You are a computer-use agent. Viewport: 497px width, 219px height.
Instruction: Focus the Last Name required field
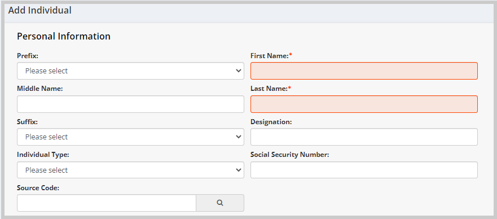[x=364, y=104]
